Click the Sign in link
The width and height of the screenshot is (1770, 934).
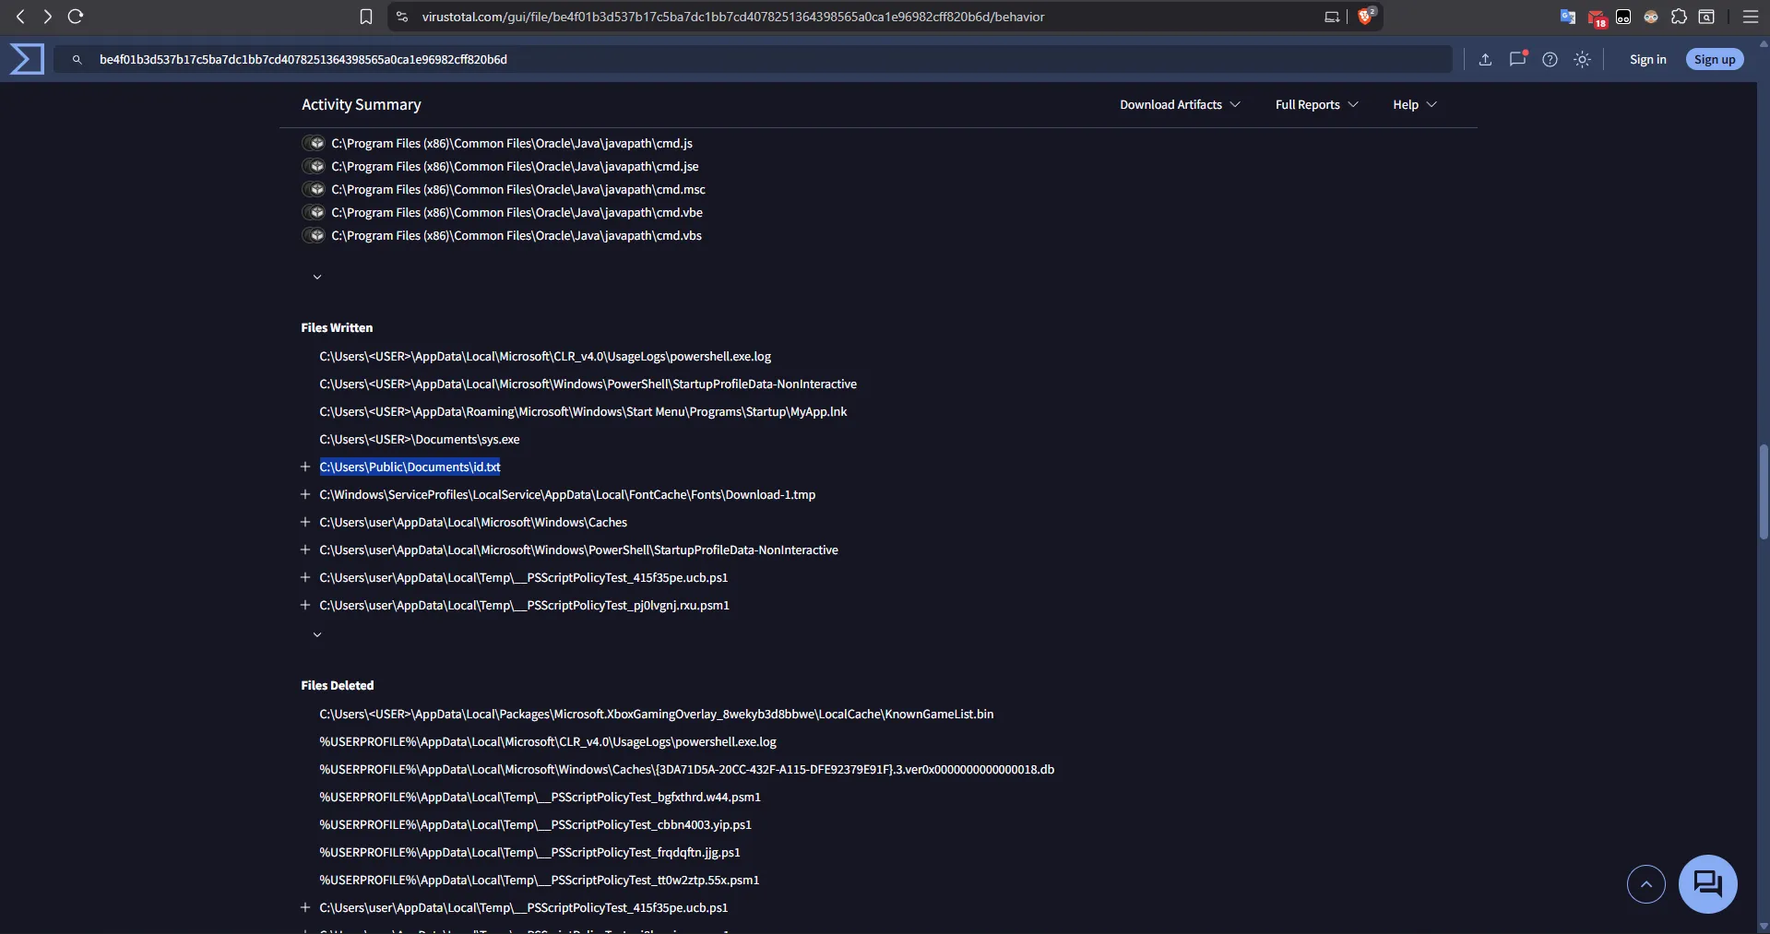click(x=1647, y=59)
